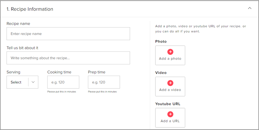Click the Add a photo text label
Image resolution: width=259 pixels, height=130 pixels.
tap(170, 59)
